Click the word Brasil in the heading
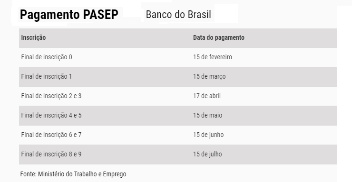 (199, 15)
